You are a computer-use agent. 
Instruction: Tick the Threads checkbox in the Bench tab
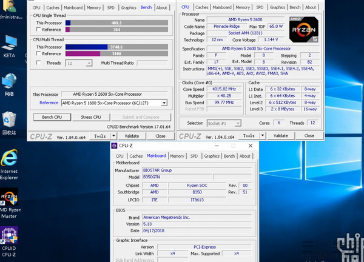pos(39,62)
